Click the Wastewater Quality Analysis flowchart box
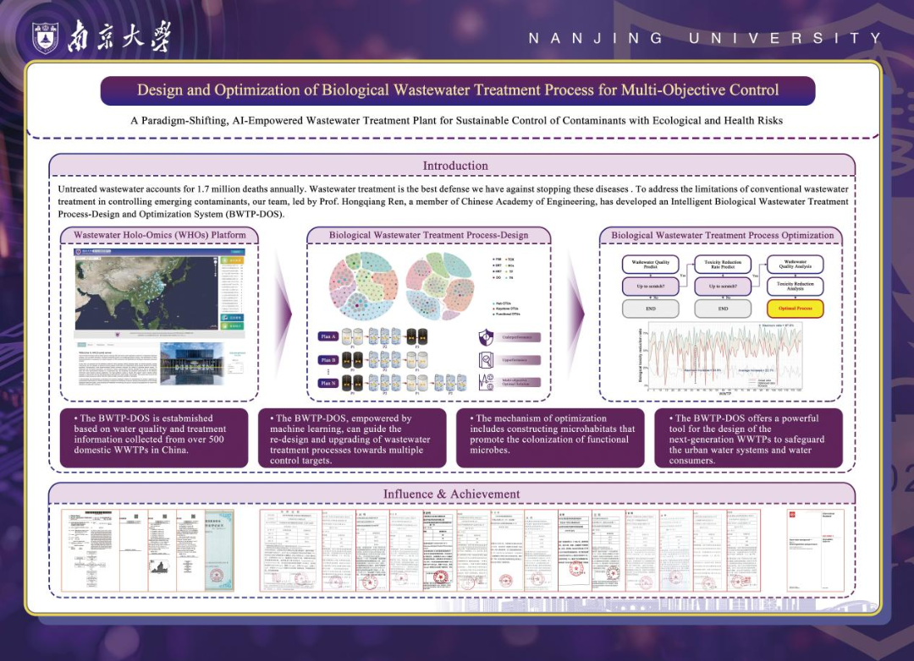 click(x=795, y=265)
